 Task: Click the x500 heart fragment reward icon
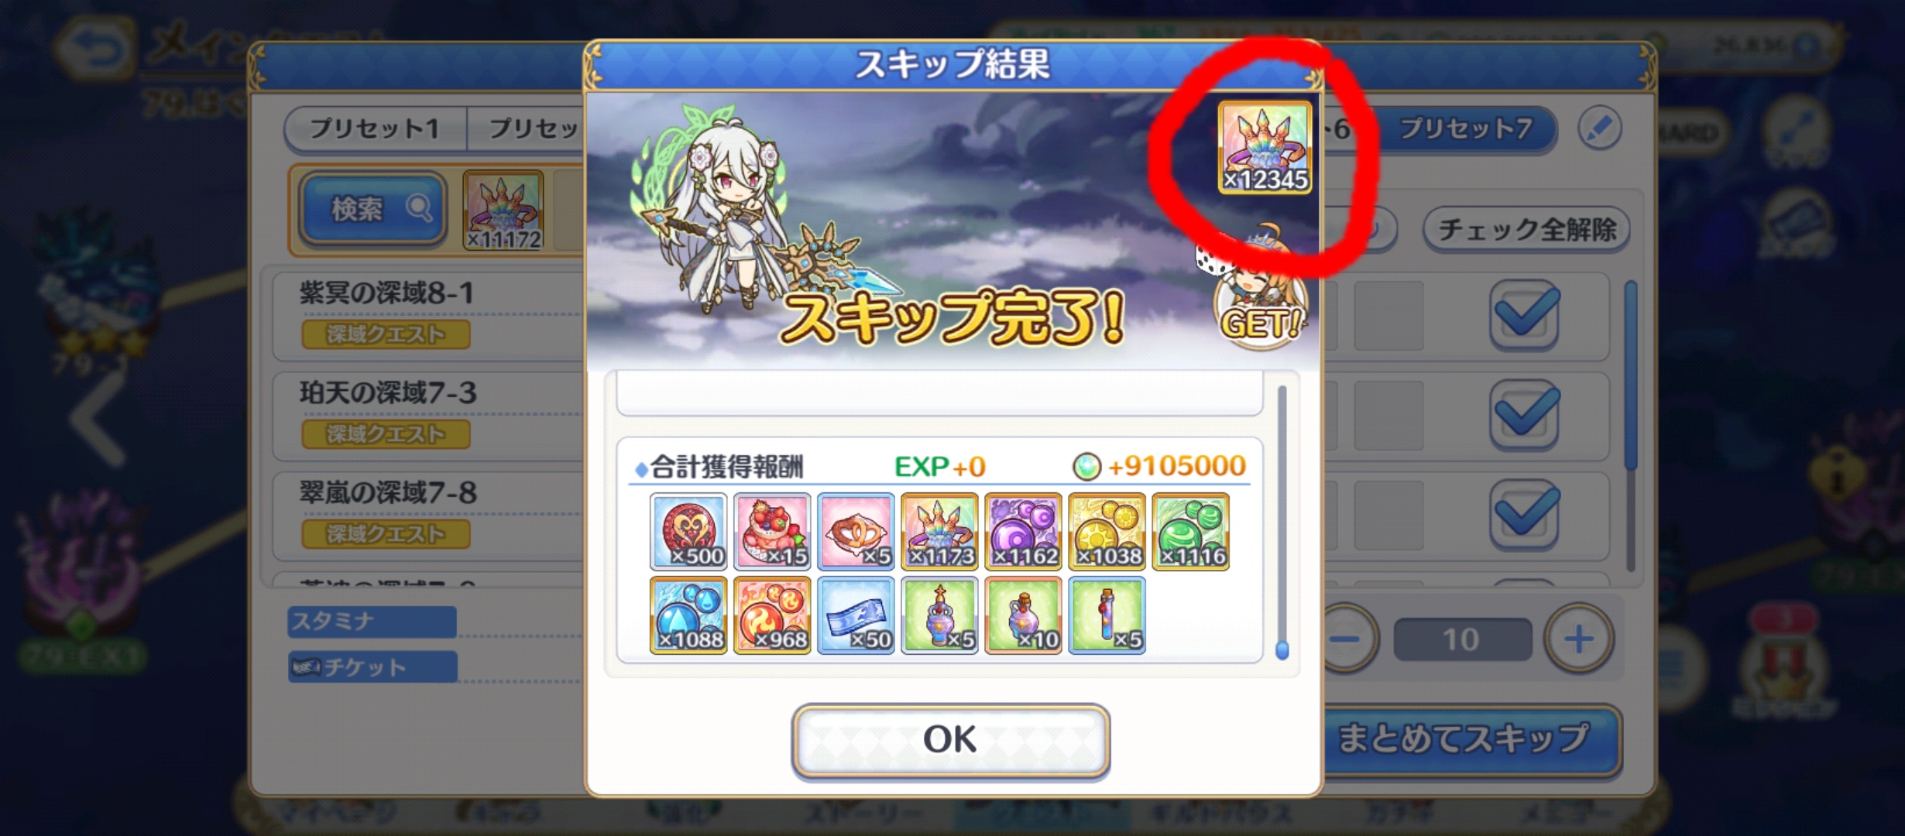click(688, 532)
